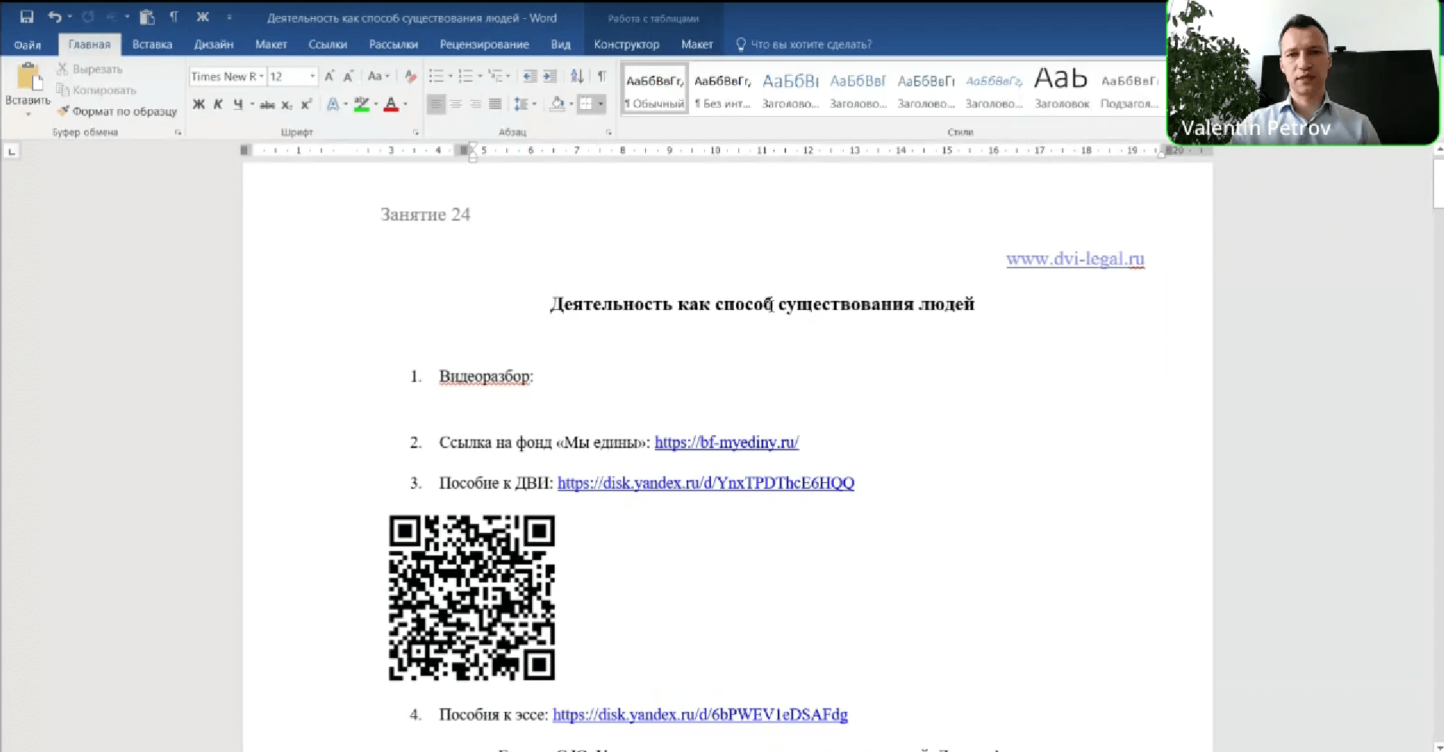Image resolution: width=1444 pixels, height=752 pixels.
Task: Open the bf-myediny.ru fund link
Action: (727, 442)
